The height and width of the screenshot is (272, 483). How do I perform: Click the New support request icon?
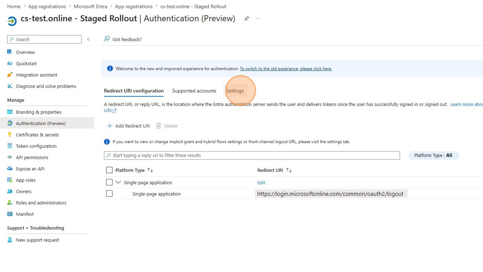[10, 240]
